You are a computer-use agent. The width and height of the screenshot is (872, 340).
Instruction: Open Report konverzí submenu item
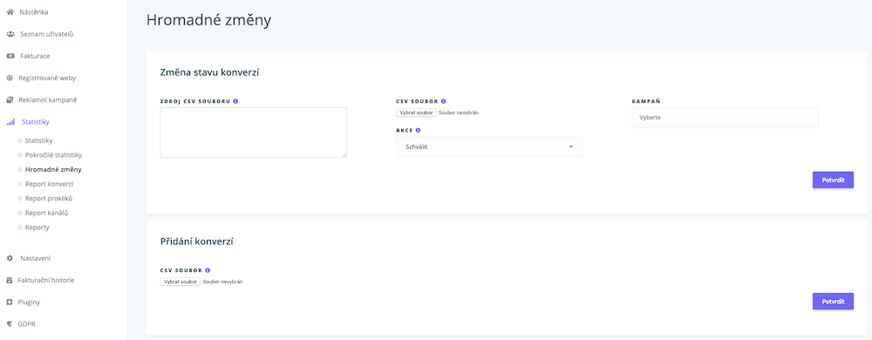pos(49,184)
